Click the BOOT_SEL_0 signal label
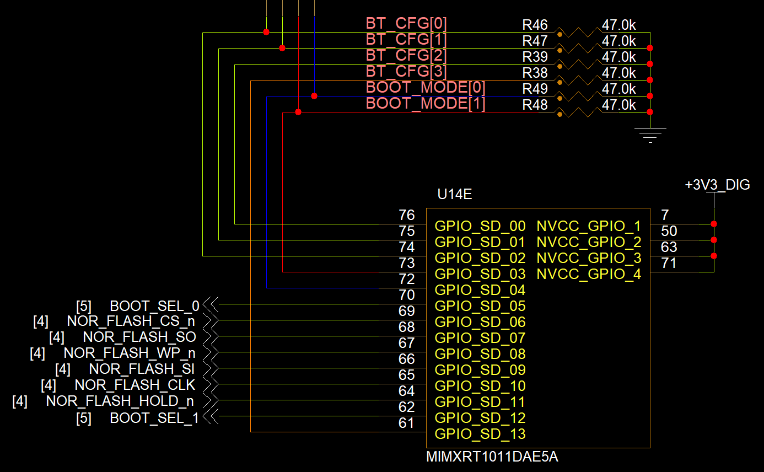The image size is (764, 472). (154, 307)
